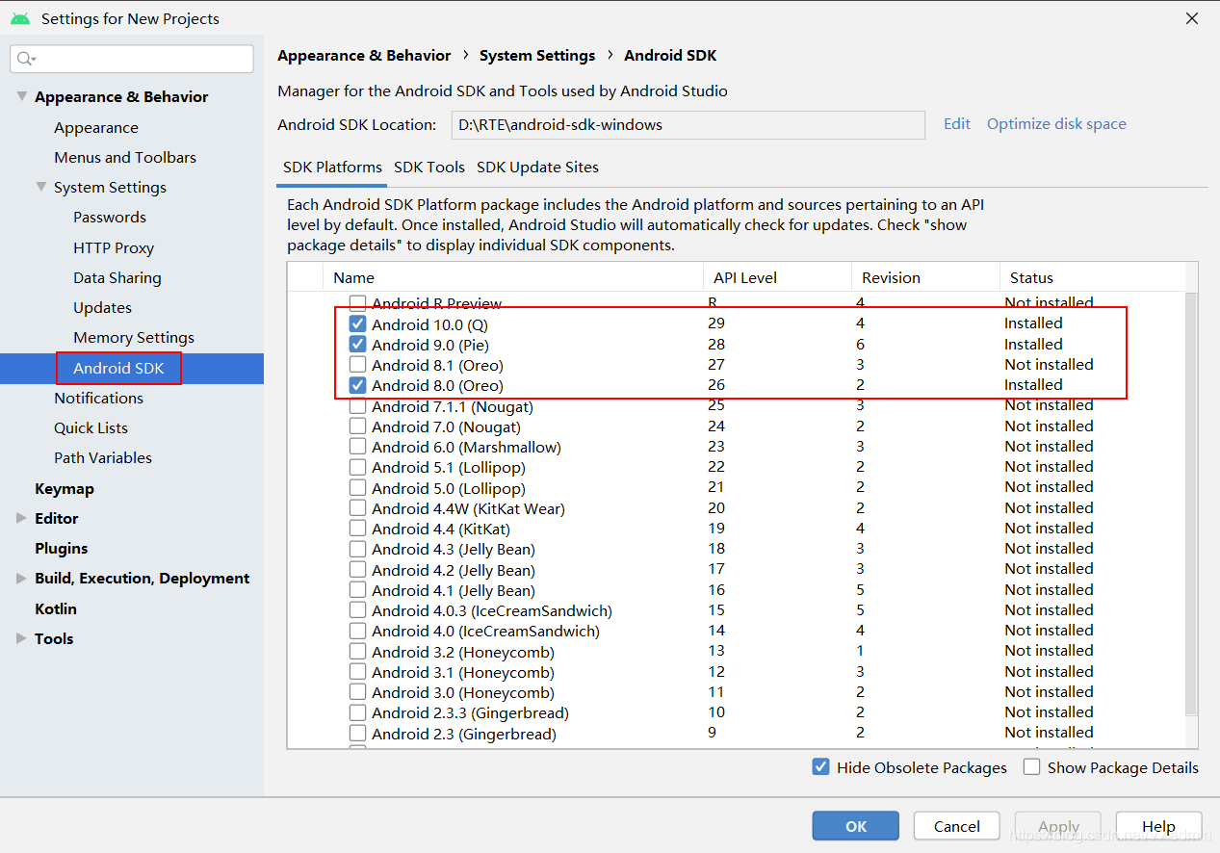The width and height of the screenshot is (1220, 853).
Task: Check Android 7.1.1 (Nougat) platform
Action: point(357,406)
